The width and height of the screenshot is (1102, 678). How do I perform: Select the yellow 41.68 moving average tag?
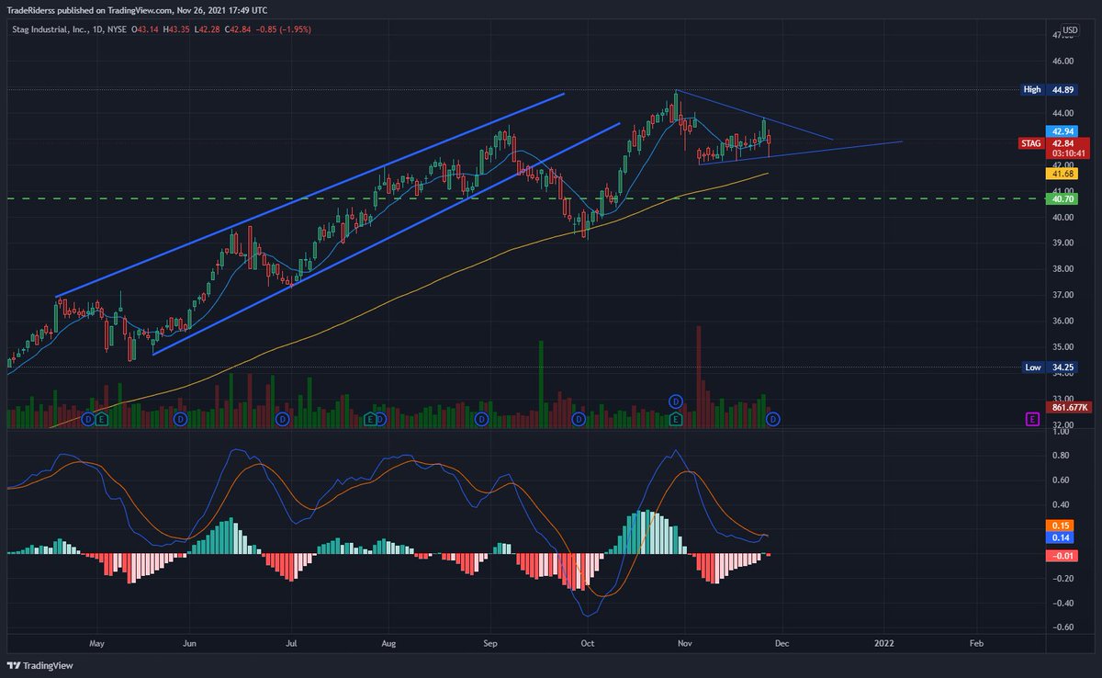[1063, 173]
